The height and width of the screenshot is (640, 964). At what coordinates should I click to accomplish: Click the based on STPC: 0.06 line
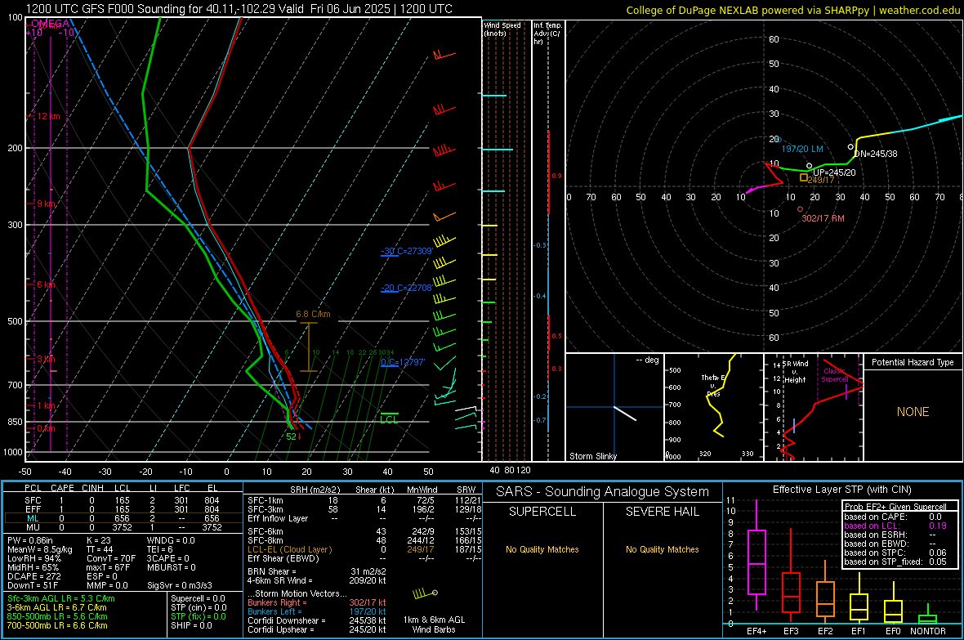click(x=895, y=553)
